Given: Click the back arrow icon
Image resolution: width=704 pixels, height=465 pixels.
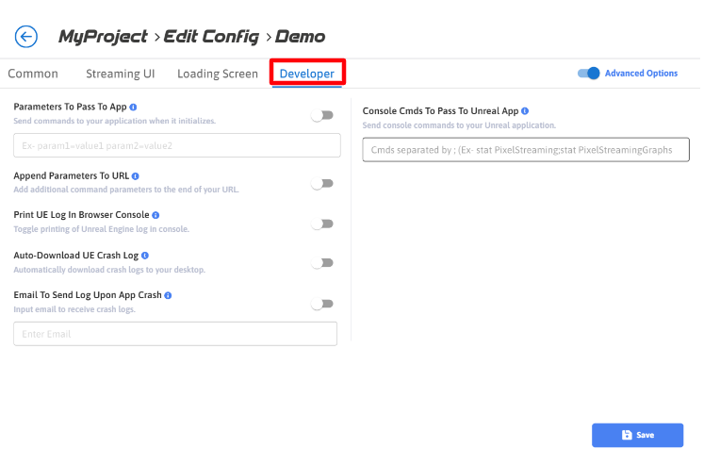Looking at the screenshot, I should click(26, 37).
